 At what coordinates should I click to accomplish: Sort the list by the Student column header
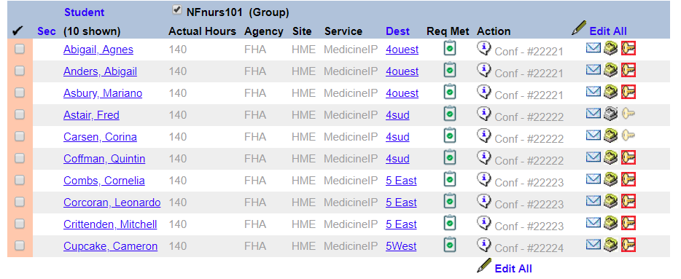pos(85,12)
